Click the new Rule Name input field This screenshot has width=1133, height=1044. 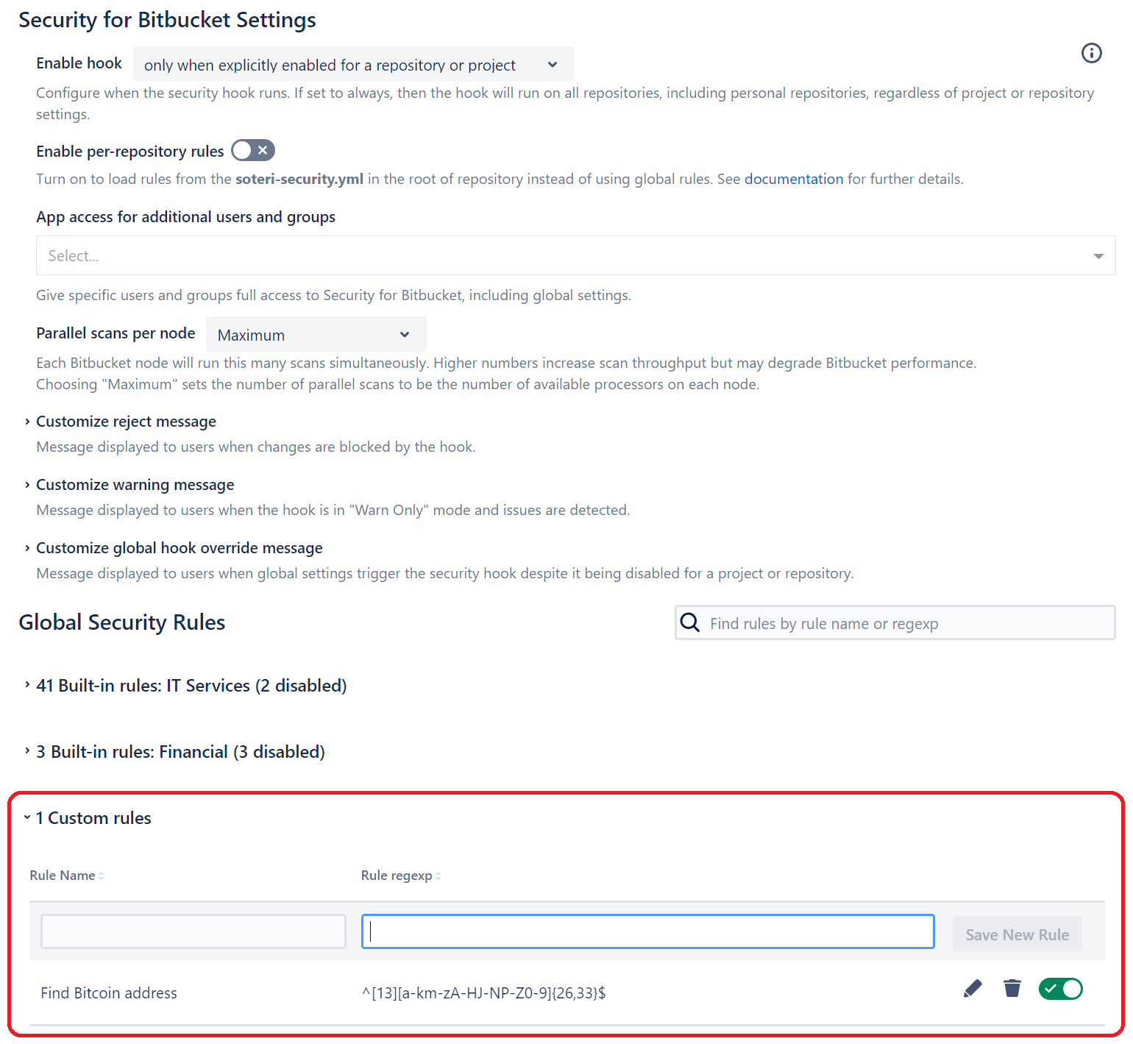[193, 931]
